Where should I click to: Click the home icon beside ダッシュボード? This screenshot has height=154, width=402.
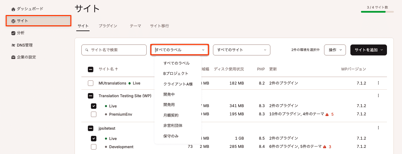[x=13, y=9]
